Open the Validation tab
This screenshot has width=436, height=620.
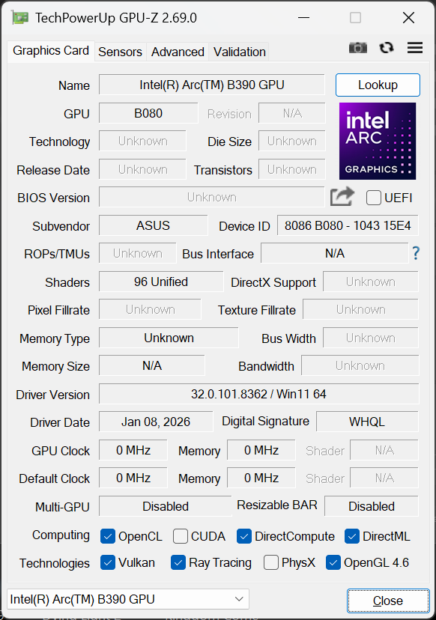(x=239, y=52)
